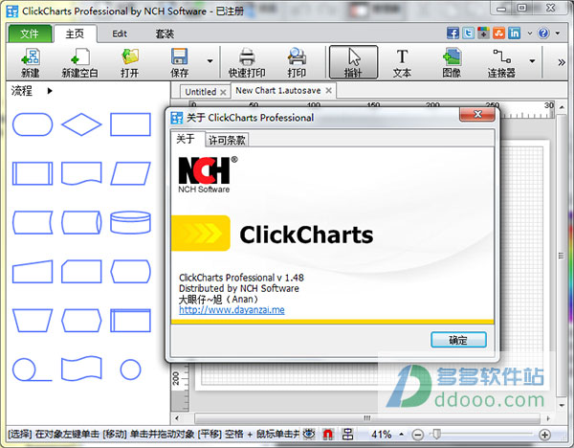This screenshot has height=448, width=574.
Task: Pick the predefined process shape with side bars
Action: 33,173
